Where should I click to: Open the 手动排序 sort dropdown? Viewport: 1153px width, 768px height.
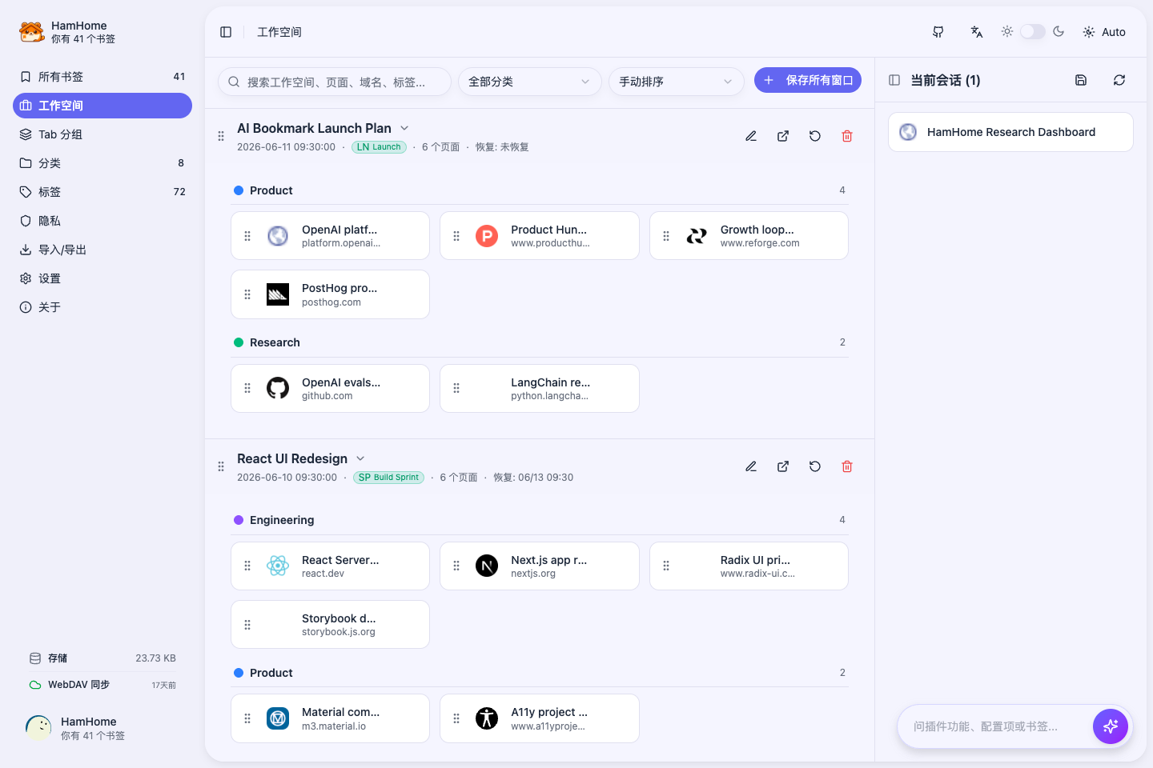coord(677,82)
